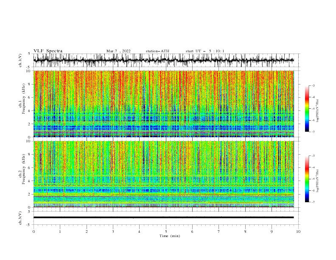Select the "Time (min)" axis label
336x260 pixels.
(x=170, y=236)
